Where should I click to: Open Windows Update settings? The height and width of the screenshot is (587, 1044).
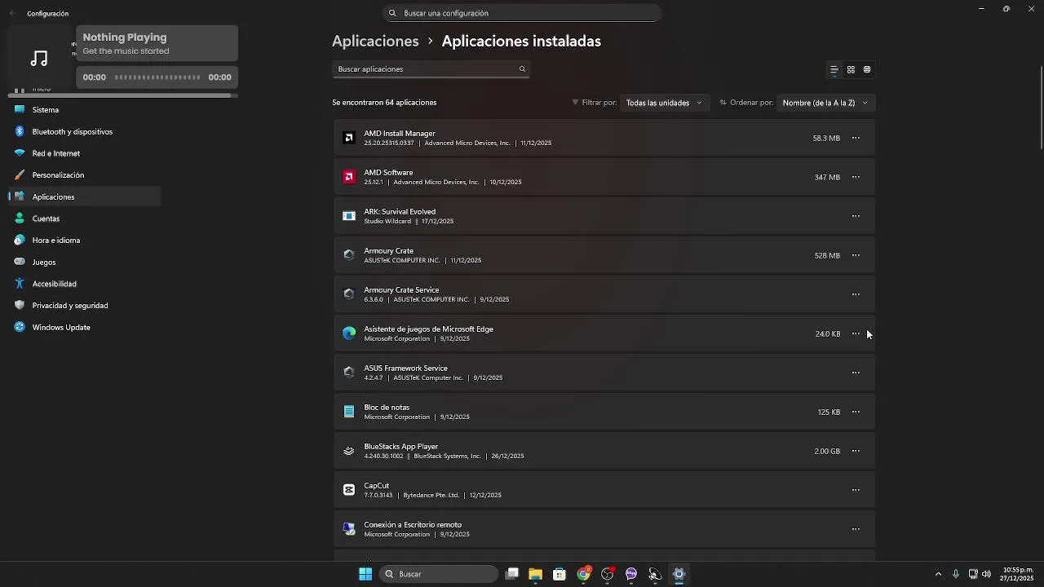(85, 328)
